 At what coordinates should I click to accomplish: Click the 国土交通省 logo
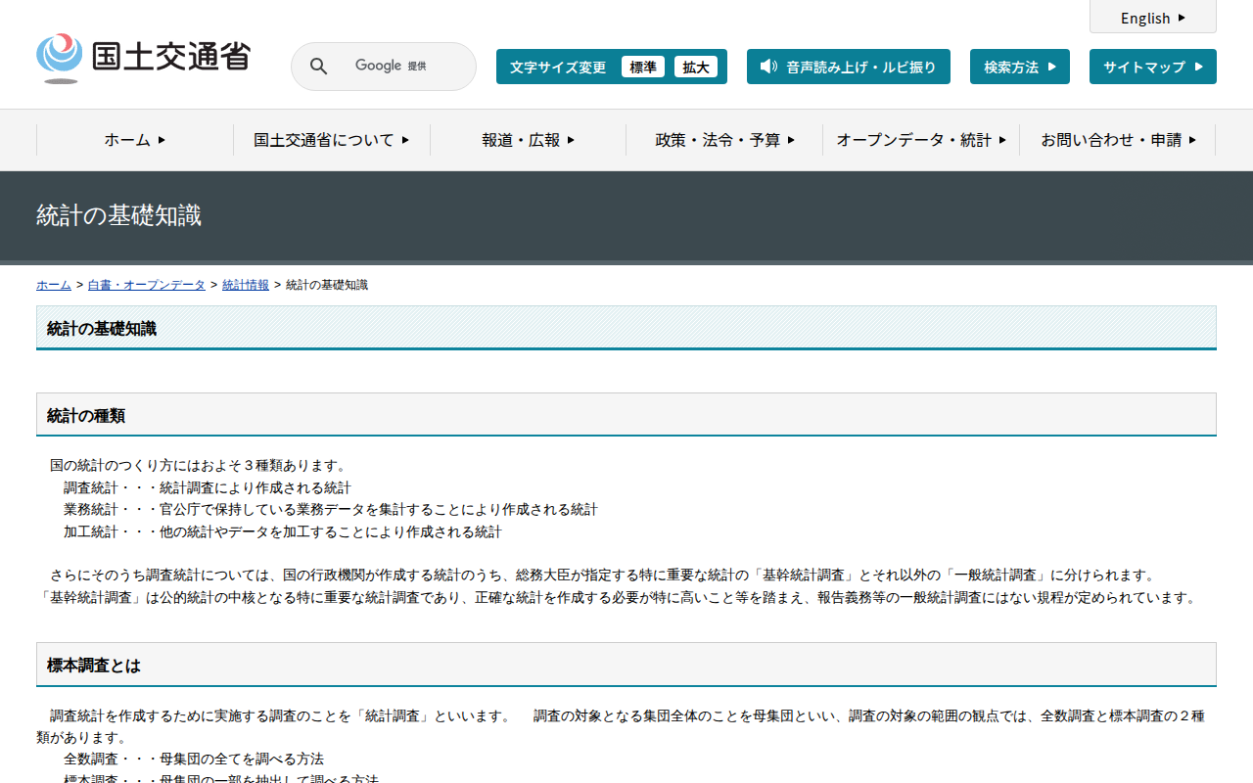(144, 58)
